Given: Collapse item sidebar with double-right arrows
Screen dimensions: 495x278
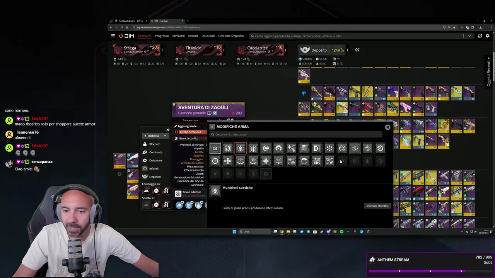Looking at the screenshot, I should point(168,130).
